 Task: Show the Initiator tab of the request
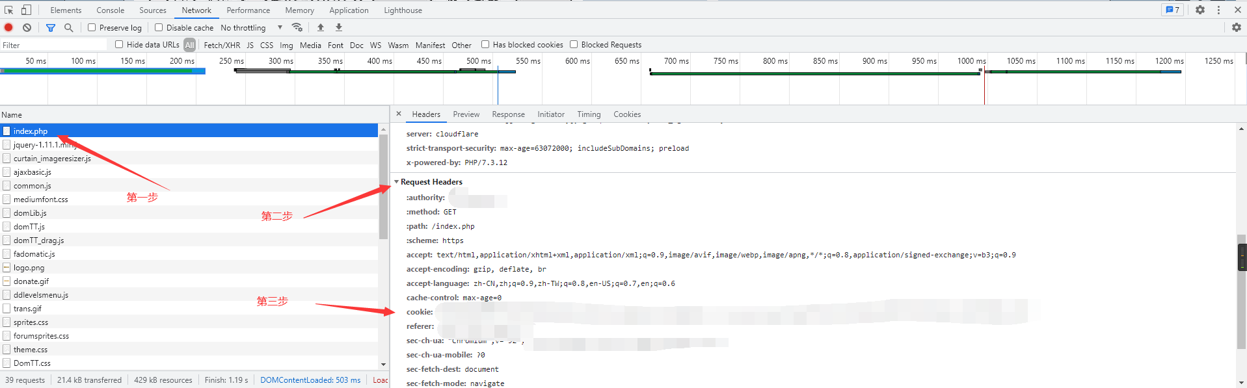tap(551, 114)
